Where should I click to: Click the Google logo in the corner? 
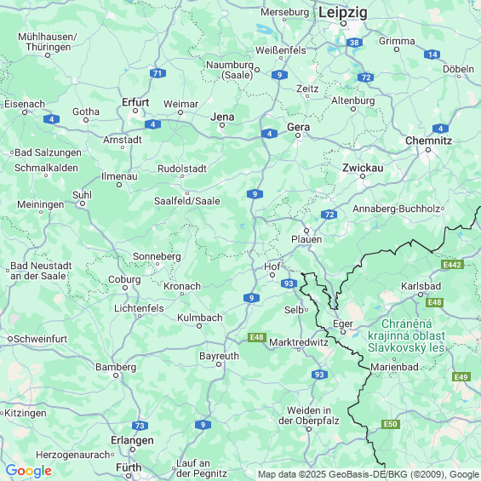pyautogui.click(x=29, y=471)
